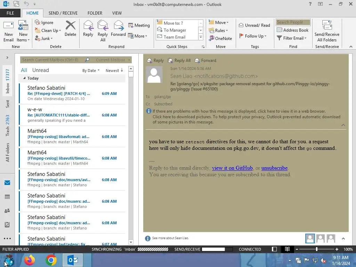Open the FILE tab

click(10, 13)
